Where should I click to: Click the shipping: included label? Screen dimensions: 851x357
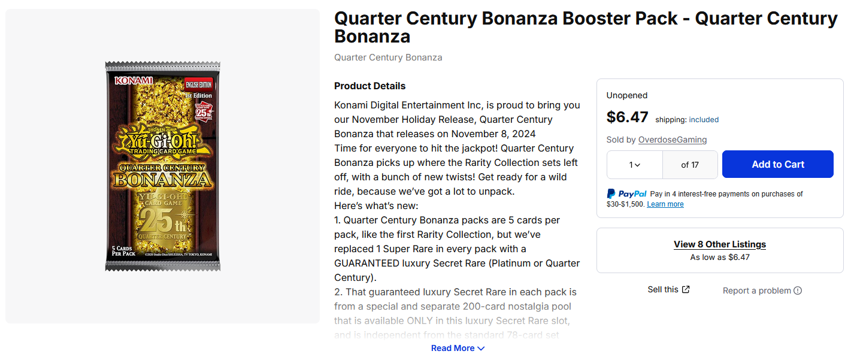[687, 119]
